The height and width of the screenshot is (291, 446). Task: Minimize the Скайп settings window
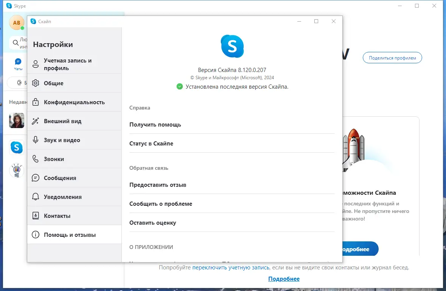click(x=299, y=21)
